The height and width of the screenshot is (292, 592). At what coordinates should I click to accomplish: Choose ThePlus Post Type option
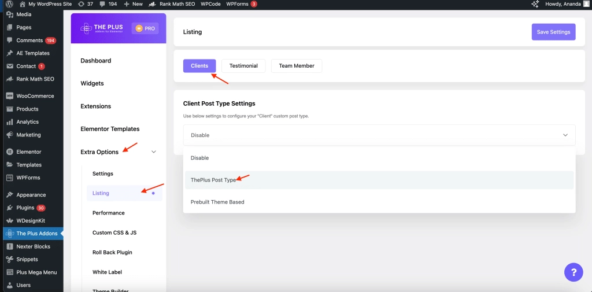click(x=379, y=180)
